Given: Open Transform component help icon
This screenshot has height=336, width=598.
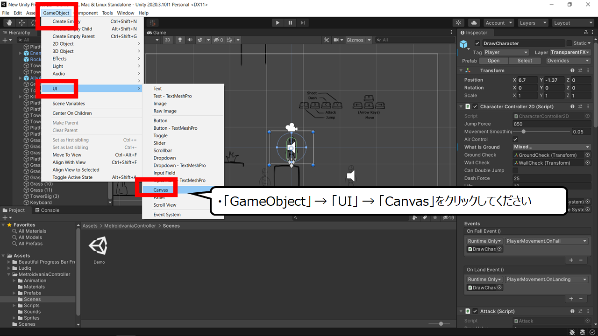Looking at the screenshot, I should (572, 70).
